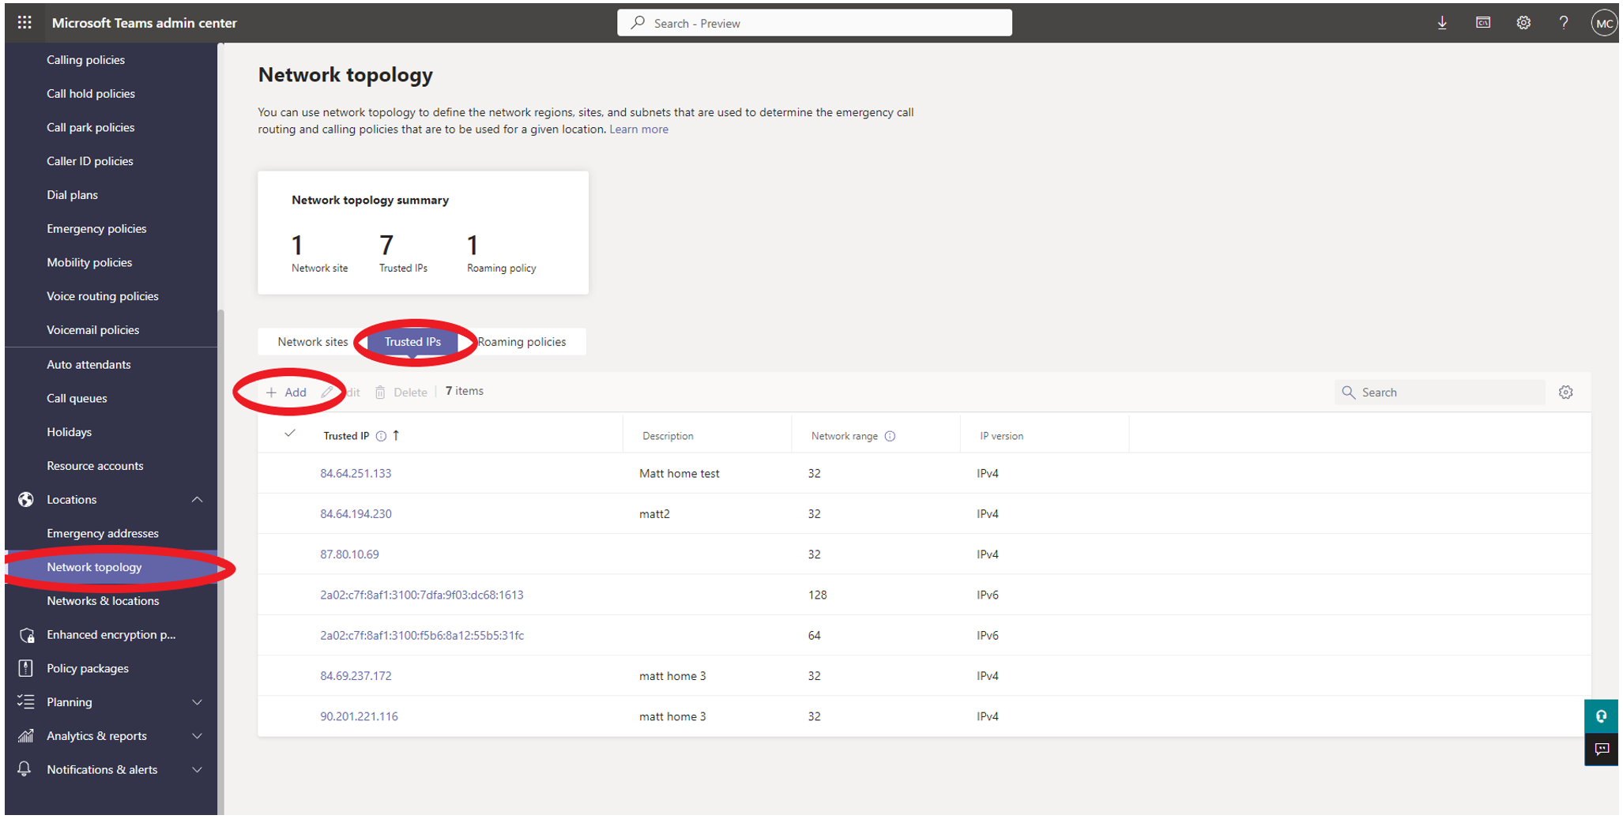Collapse the Locations section
The height and width of the screenshot is (819, 1623).
[x=197, y=500]
